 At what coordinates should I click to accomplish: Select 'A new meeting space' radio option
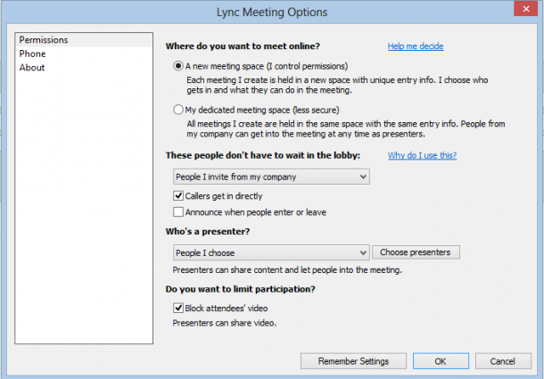point(178,66)
